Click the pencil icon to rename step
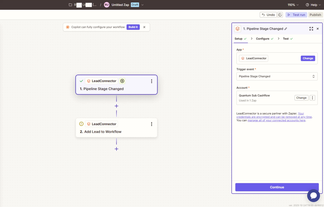Image resolution: width=324 pixels, height=207 pixels. click(x=286, y=29)
